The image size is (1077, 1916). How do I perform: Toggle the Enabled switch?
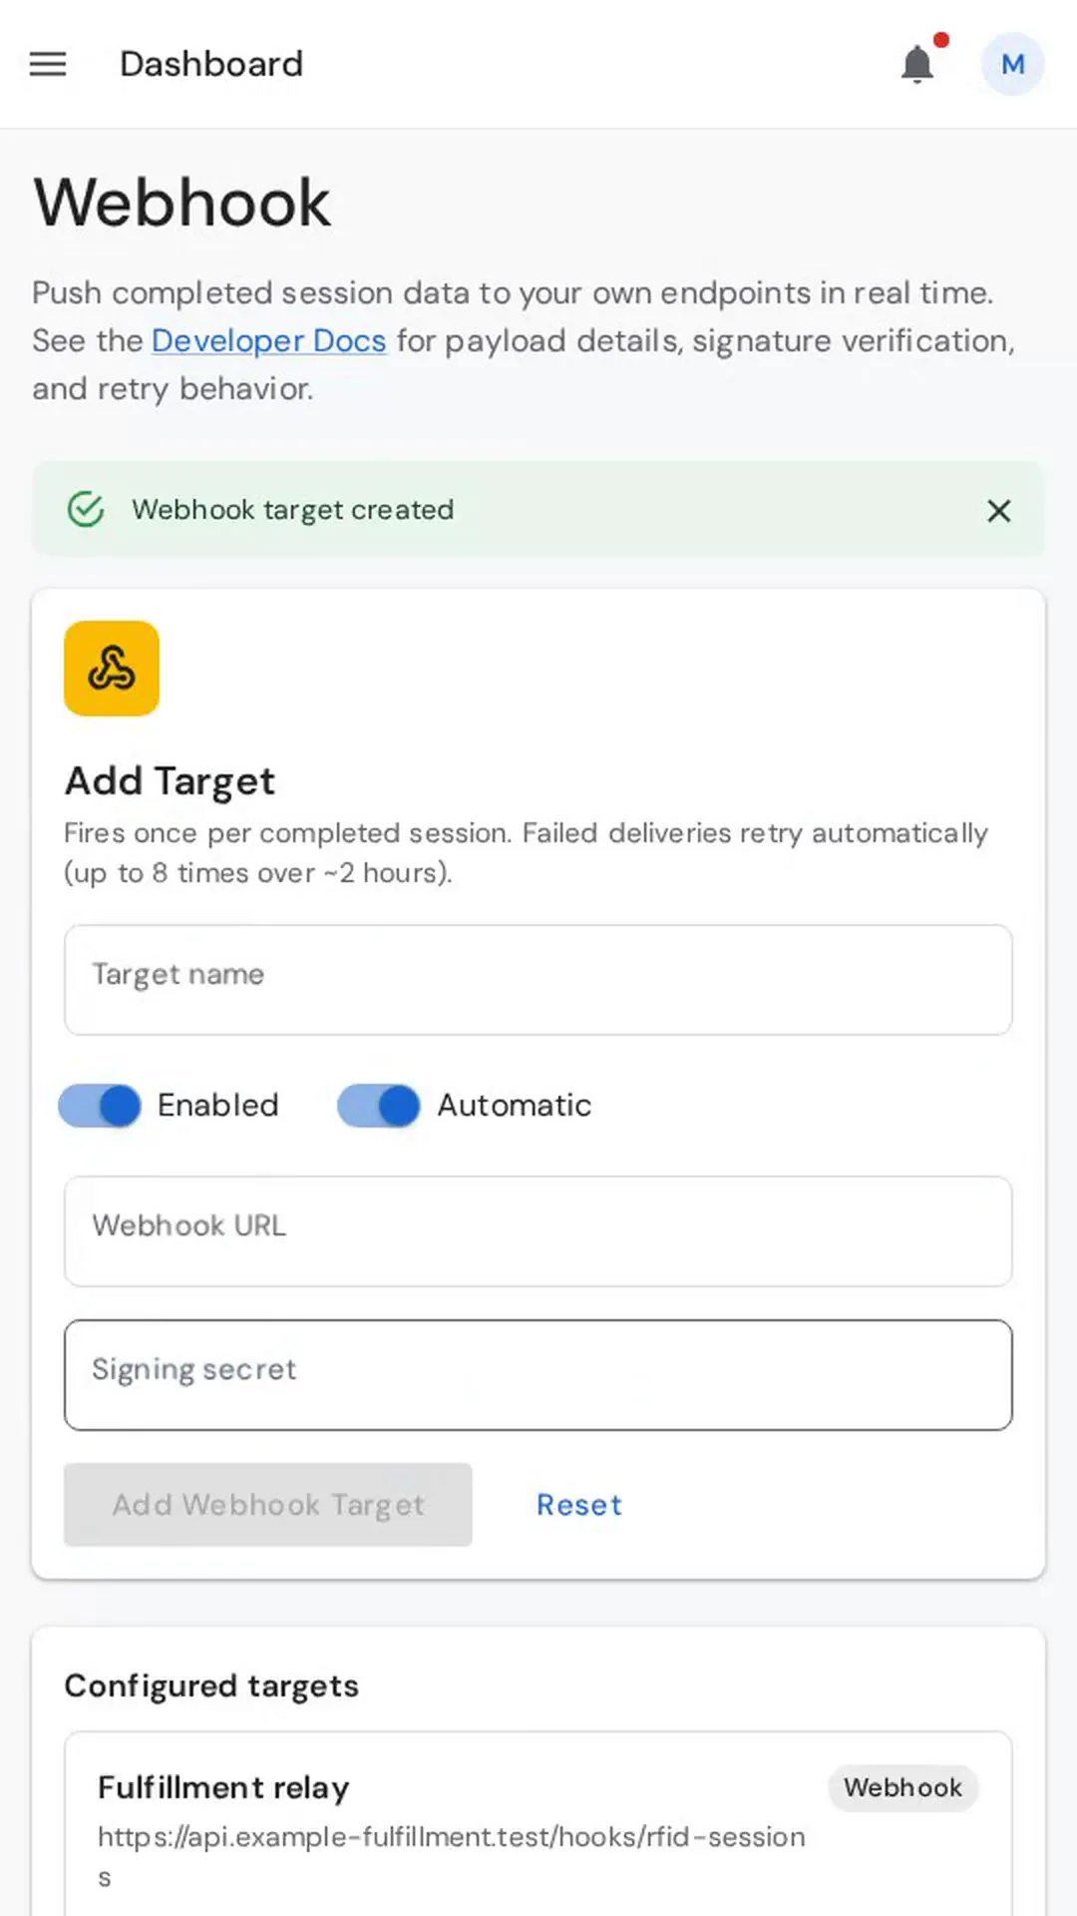coord(100,1106)
